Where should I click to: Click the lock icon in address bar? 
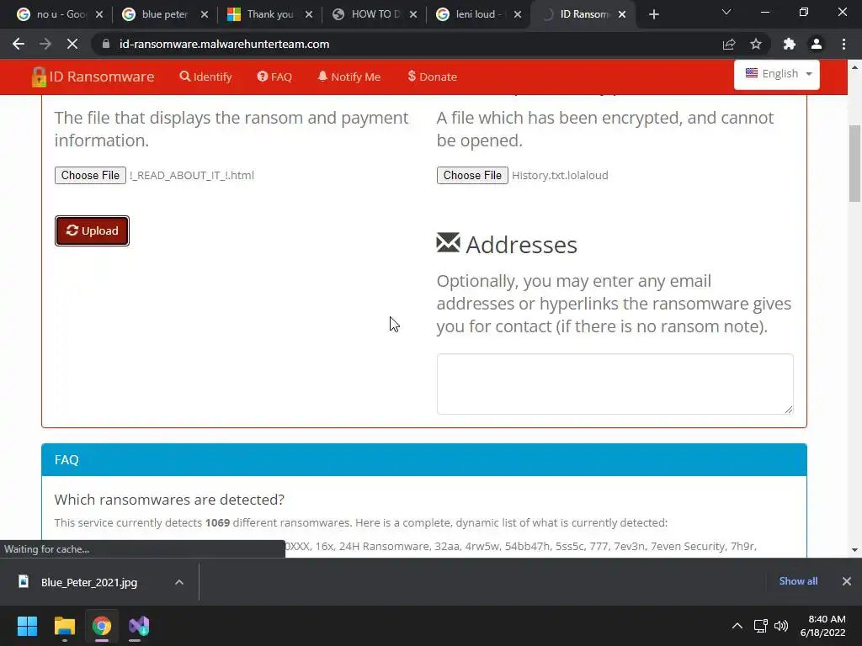[106, 44]
